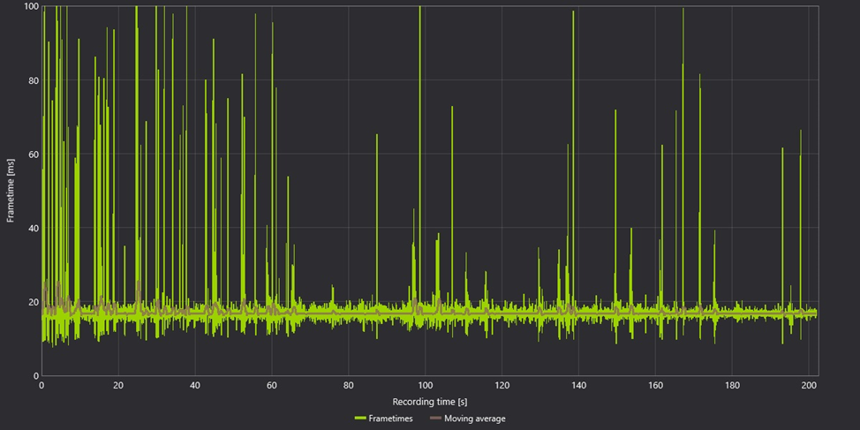Click the spike peak just before 140 seconds

573,11
